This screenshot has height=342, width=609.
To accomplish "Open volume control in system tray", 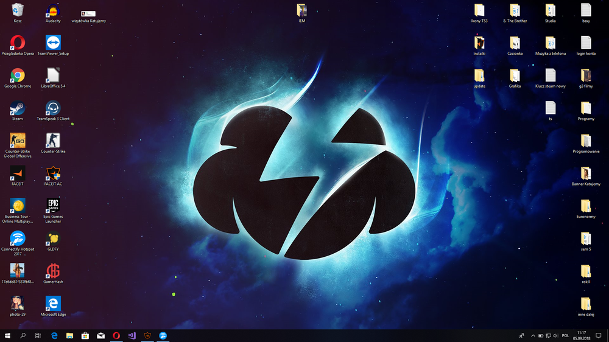I will (x=555, y=335).
